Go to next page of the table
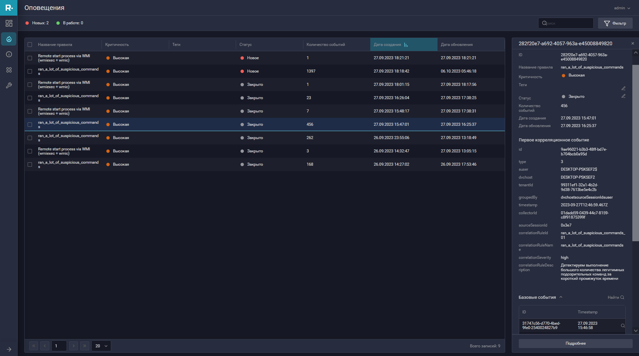 click(74, 346)
